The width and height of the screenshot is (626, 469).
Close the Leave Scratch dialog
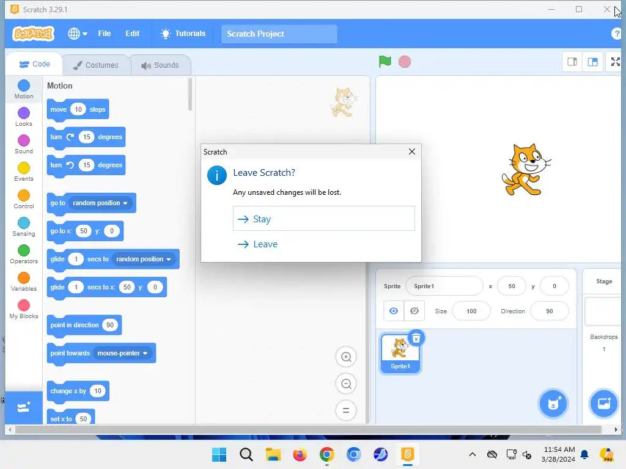(412, 151)
